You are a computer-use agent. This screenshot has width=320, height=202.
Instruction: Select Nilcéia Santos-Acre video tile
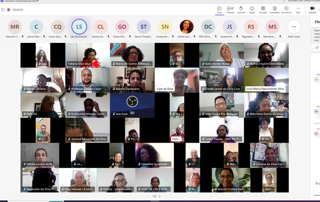pos(40,155)
